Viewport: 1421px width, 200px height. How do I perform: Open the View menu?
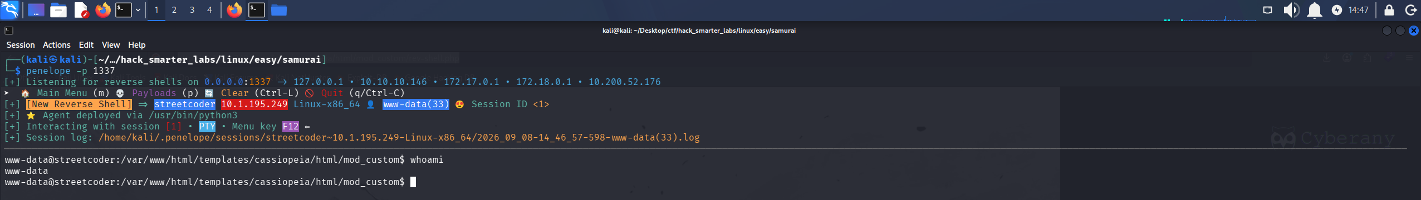pyautogui.click(x=111, y=45)
